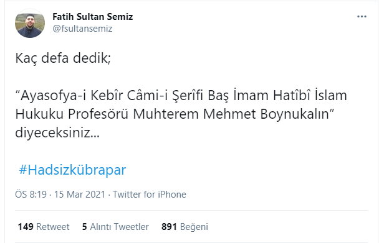View the 891 Beğeni likes list
This screenshot has width=384, height=243.
point(185,227)
